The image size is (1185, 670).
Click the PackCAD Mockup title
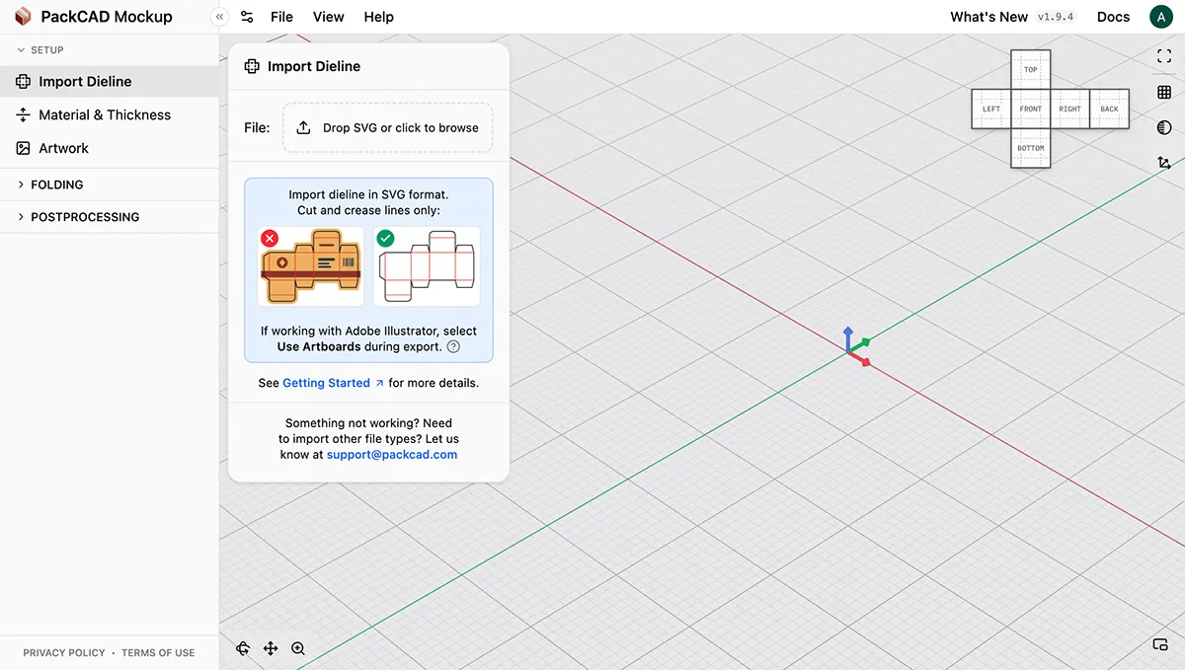pos(107,17)
